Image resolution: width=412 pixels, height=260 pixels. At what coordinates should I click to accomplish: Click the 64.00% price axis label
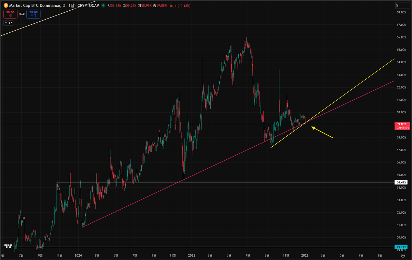[x=401, y=62]
